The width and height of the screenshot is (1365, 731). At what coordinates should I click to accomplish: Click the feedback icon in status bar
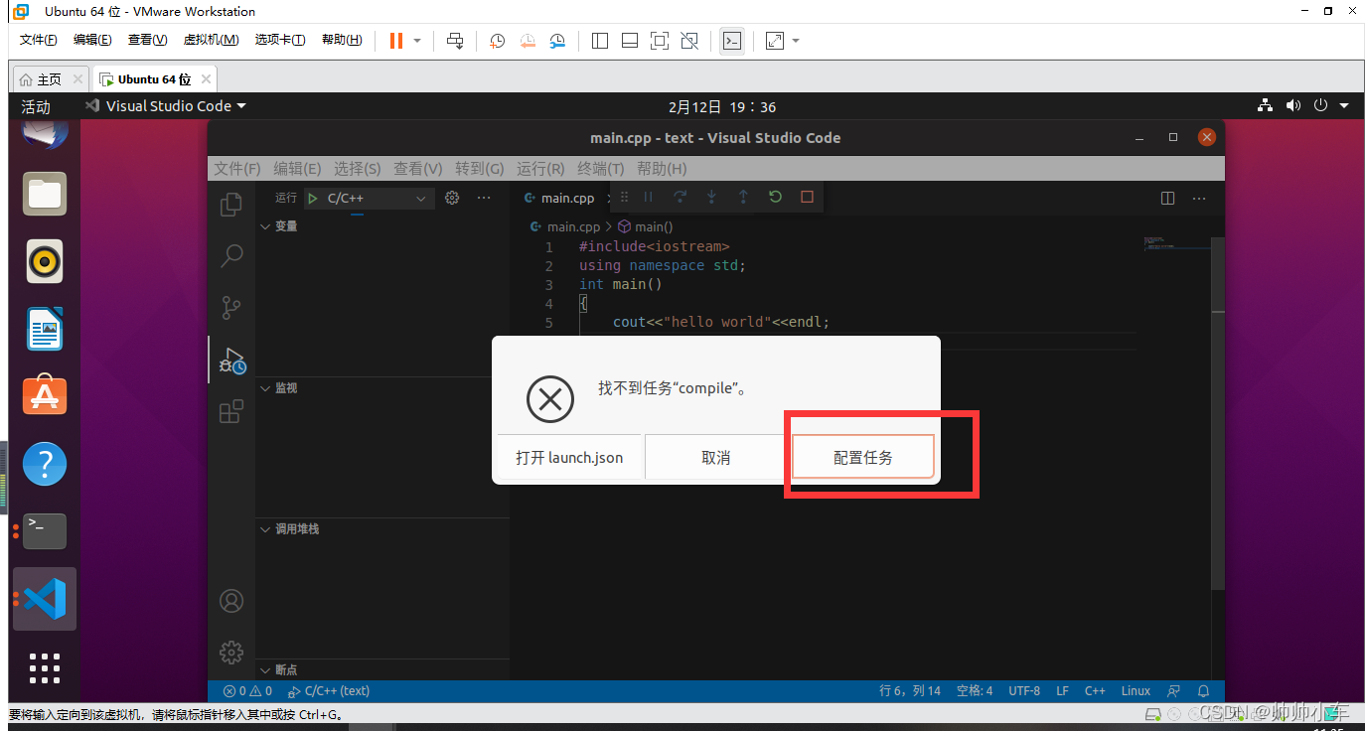tap(1174, 691)
